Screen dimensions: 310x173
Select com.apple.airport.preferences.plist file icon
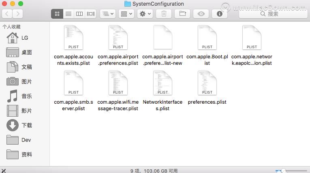tap(118, 38)
